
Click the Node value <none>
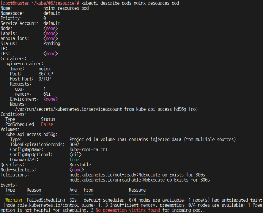point(51,28)
